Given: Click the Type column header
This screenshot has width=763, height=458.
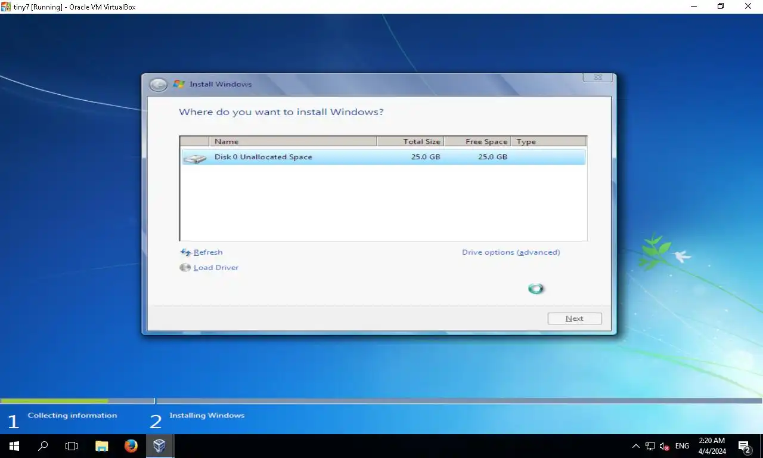Looking at the screenshot, I should pos(548,141).
